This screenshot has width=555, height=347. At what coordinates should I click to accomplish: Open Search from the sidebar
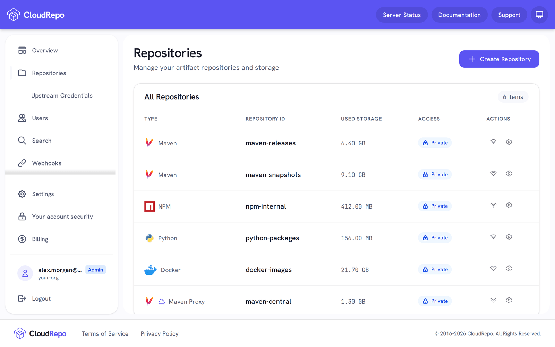click(61, 141)
